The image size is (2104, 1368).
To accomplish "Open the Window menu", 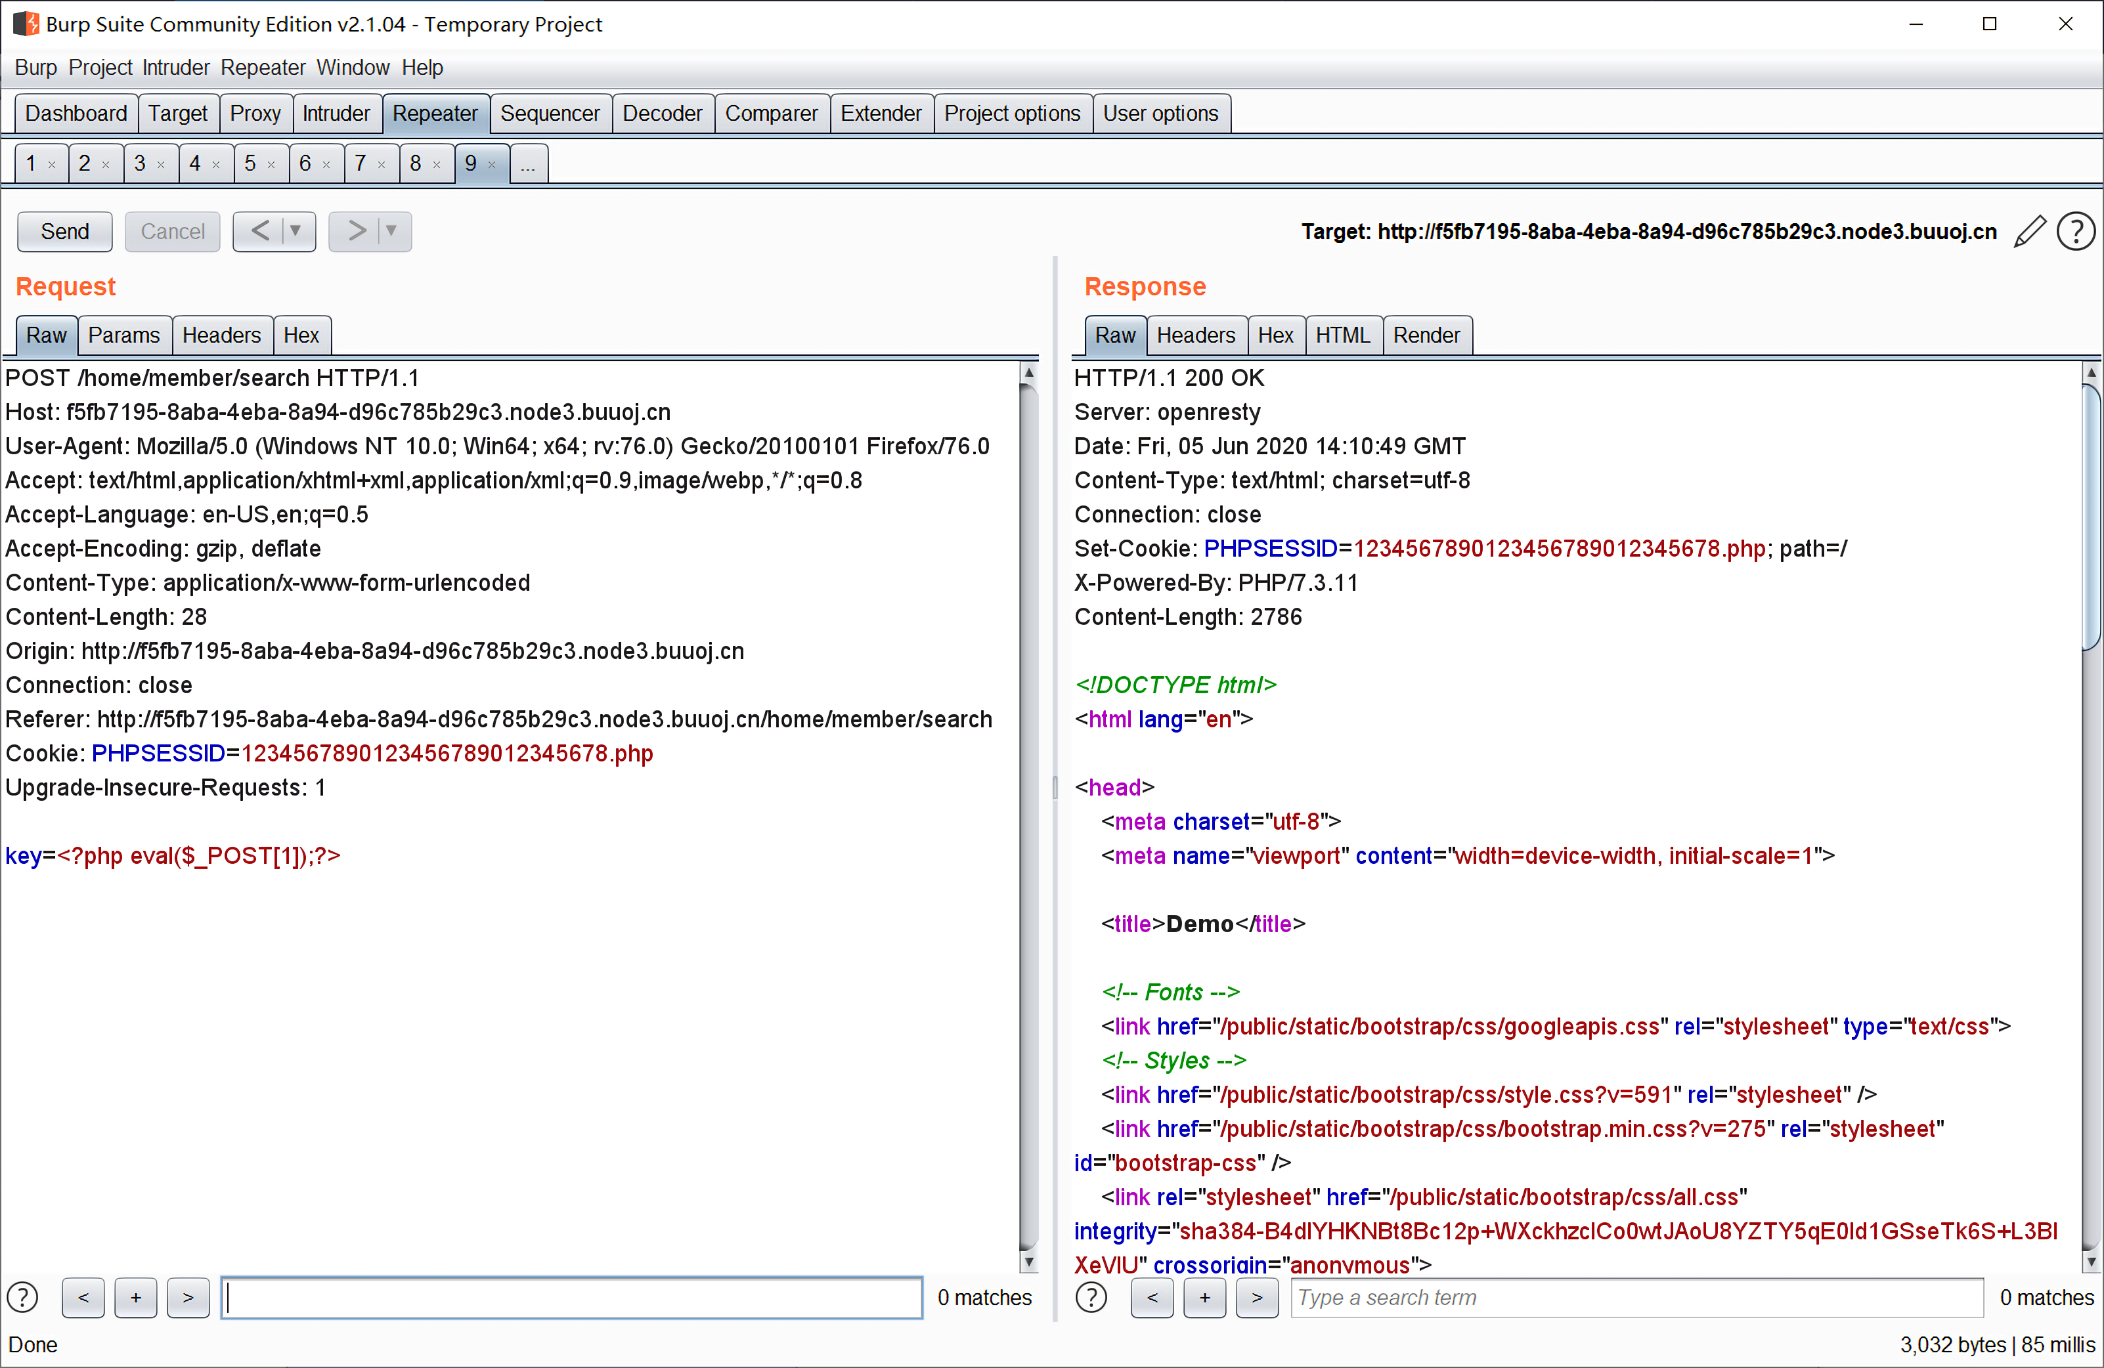I will (353, 67).
